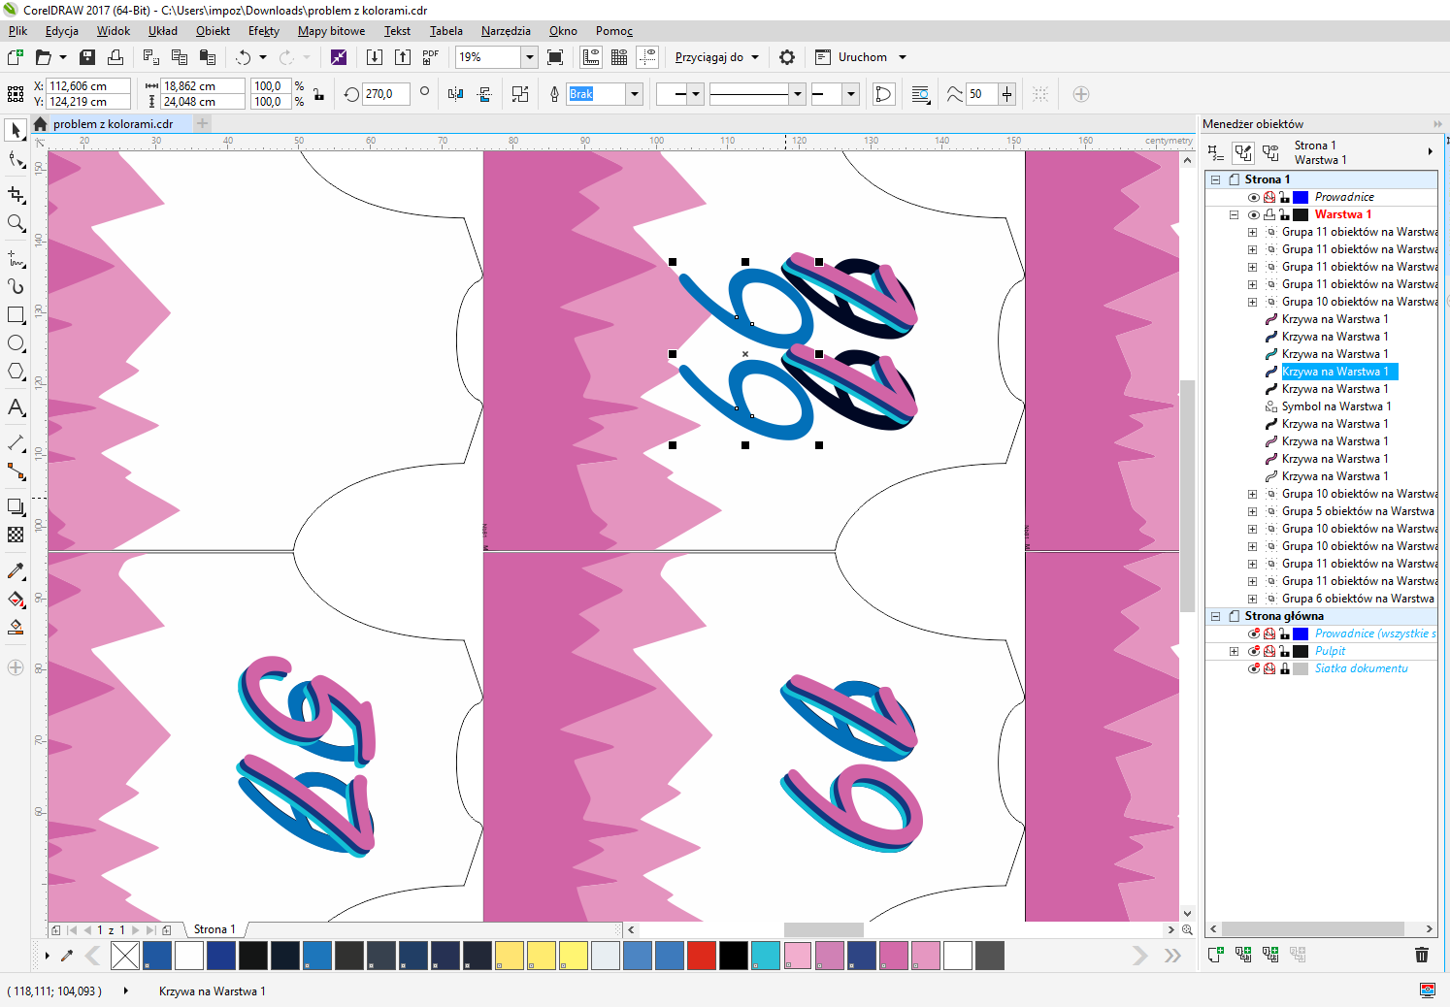
Task: Select the Text tool
Action: (x=16, y=407)
